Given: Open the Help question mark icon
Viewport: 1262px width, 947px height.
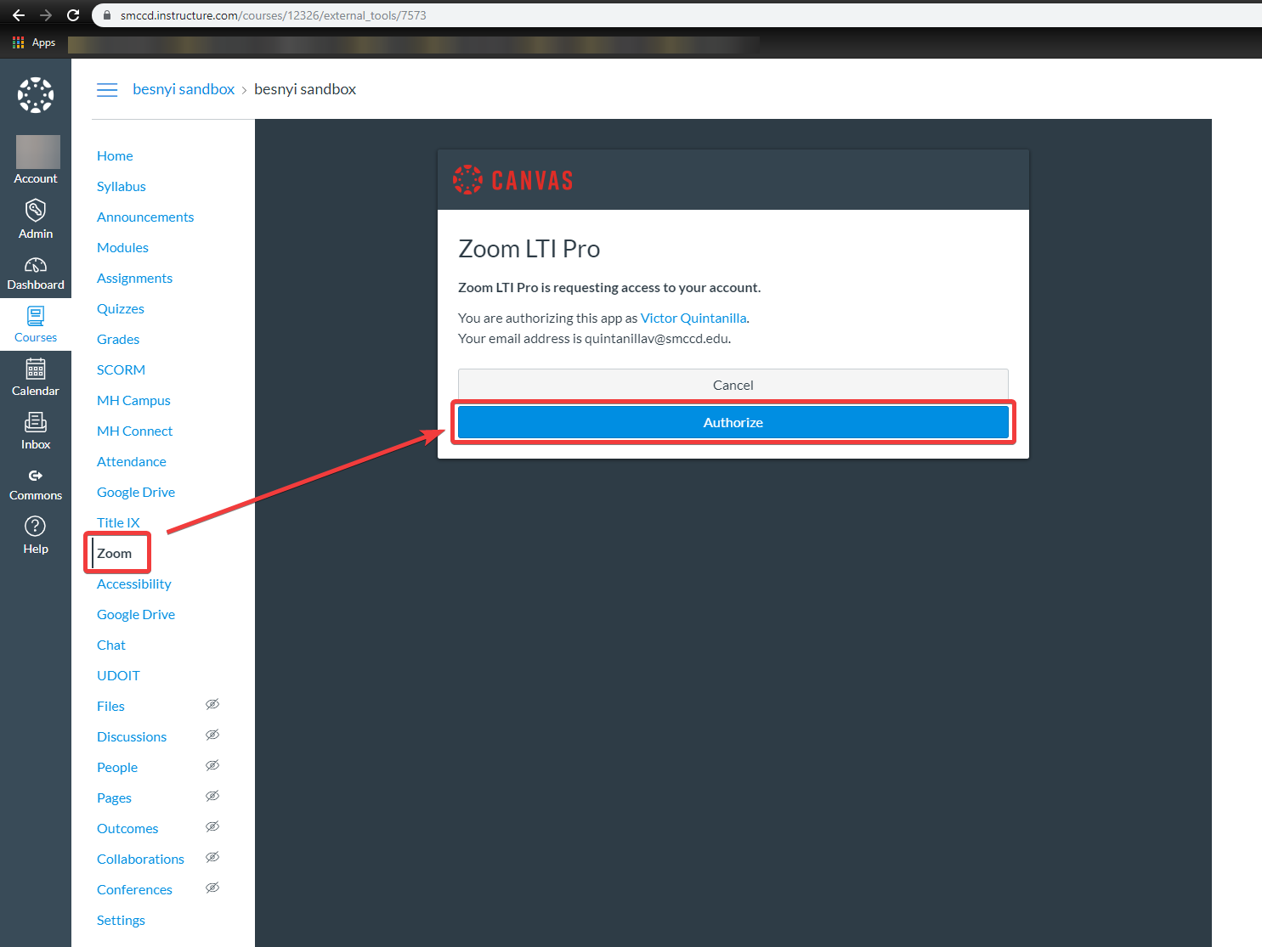Looking at the screenshot, I should (36, 526).
